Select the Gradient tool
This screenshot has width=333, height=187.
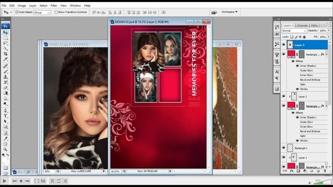[6, 93]
